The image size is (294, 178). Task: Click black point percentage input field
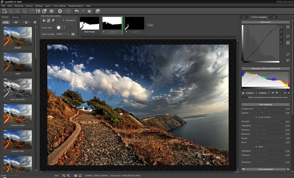click(x=250, y=93)
